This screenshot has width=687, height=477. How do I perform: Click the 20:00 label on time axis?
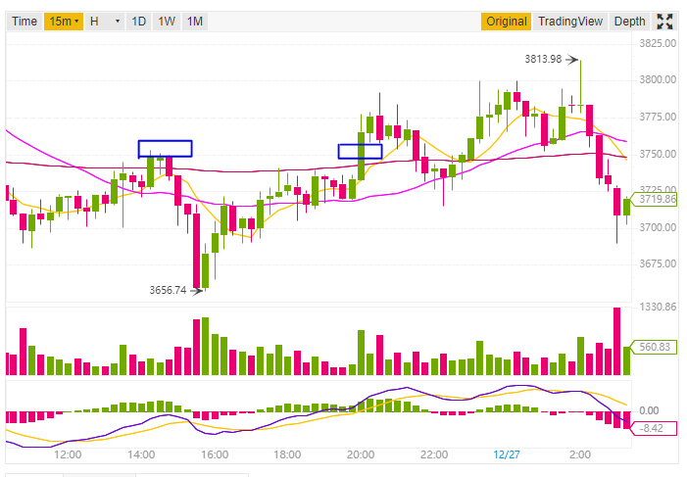pyautogui.click(x=361, y=454)
